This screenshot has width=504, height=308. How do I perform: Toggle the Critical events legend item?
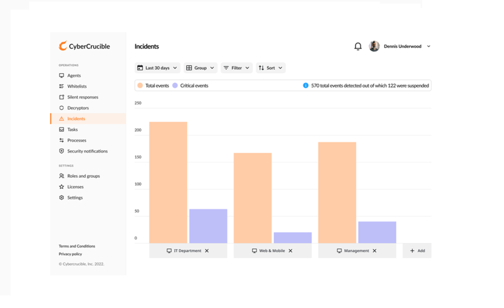tap(190, 86)
